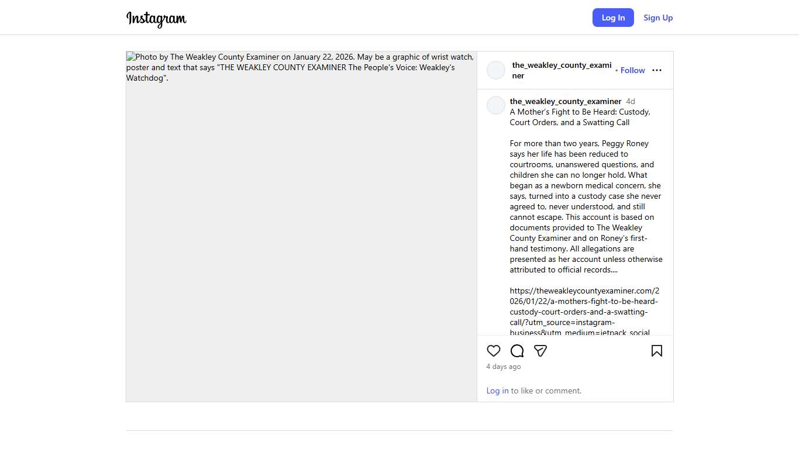
Task: Click 'Log in' to like or comment
Action: (x=497, y=391)
